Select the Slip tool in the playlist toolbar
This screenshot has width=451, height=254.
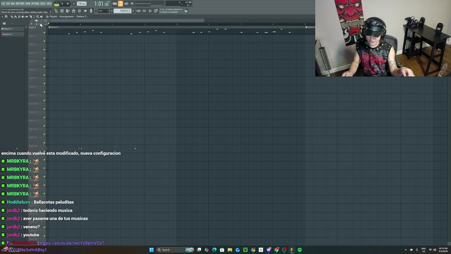click(x=26, y=17)
